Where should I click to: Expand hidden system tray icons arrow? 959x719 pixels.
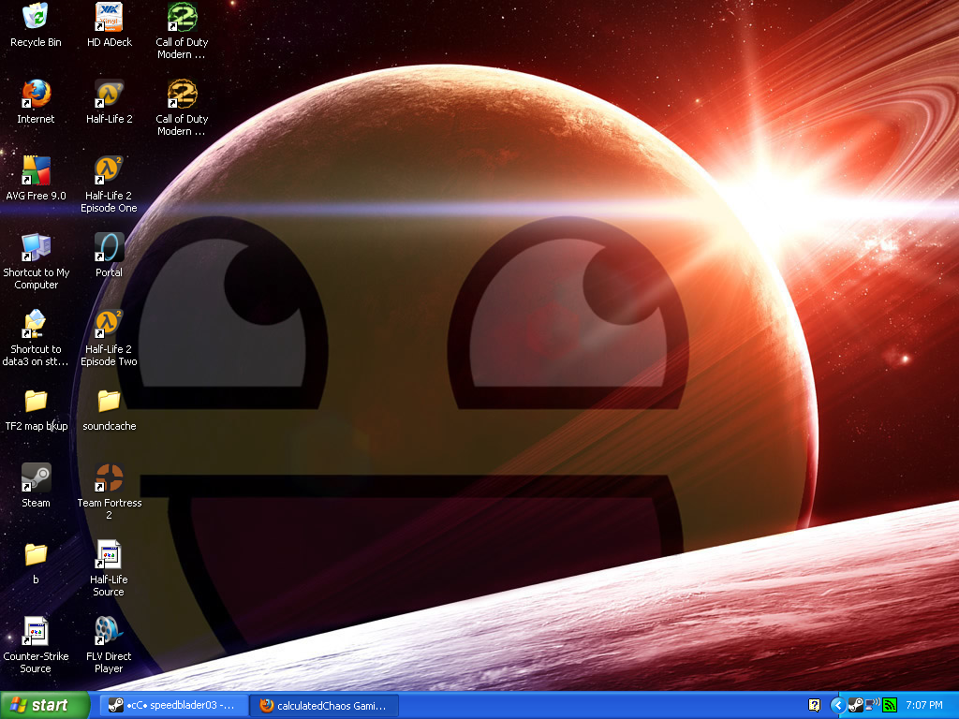pos(837,705)
